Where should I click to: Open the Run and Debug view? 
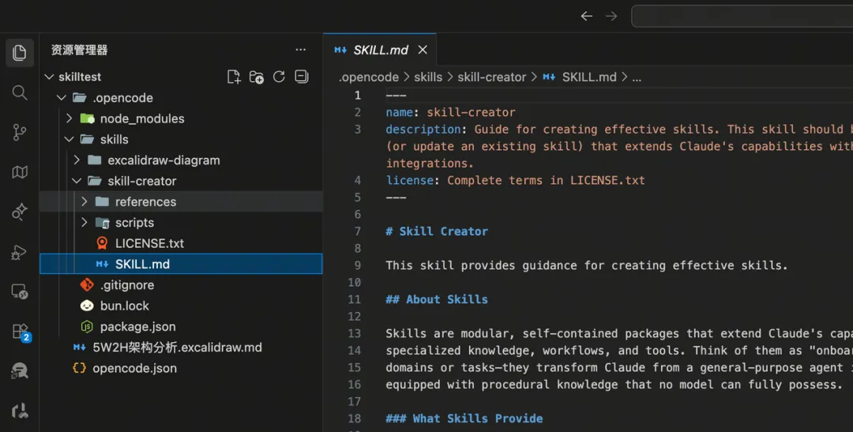tap(20, 253)
